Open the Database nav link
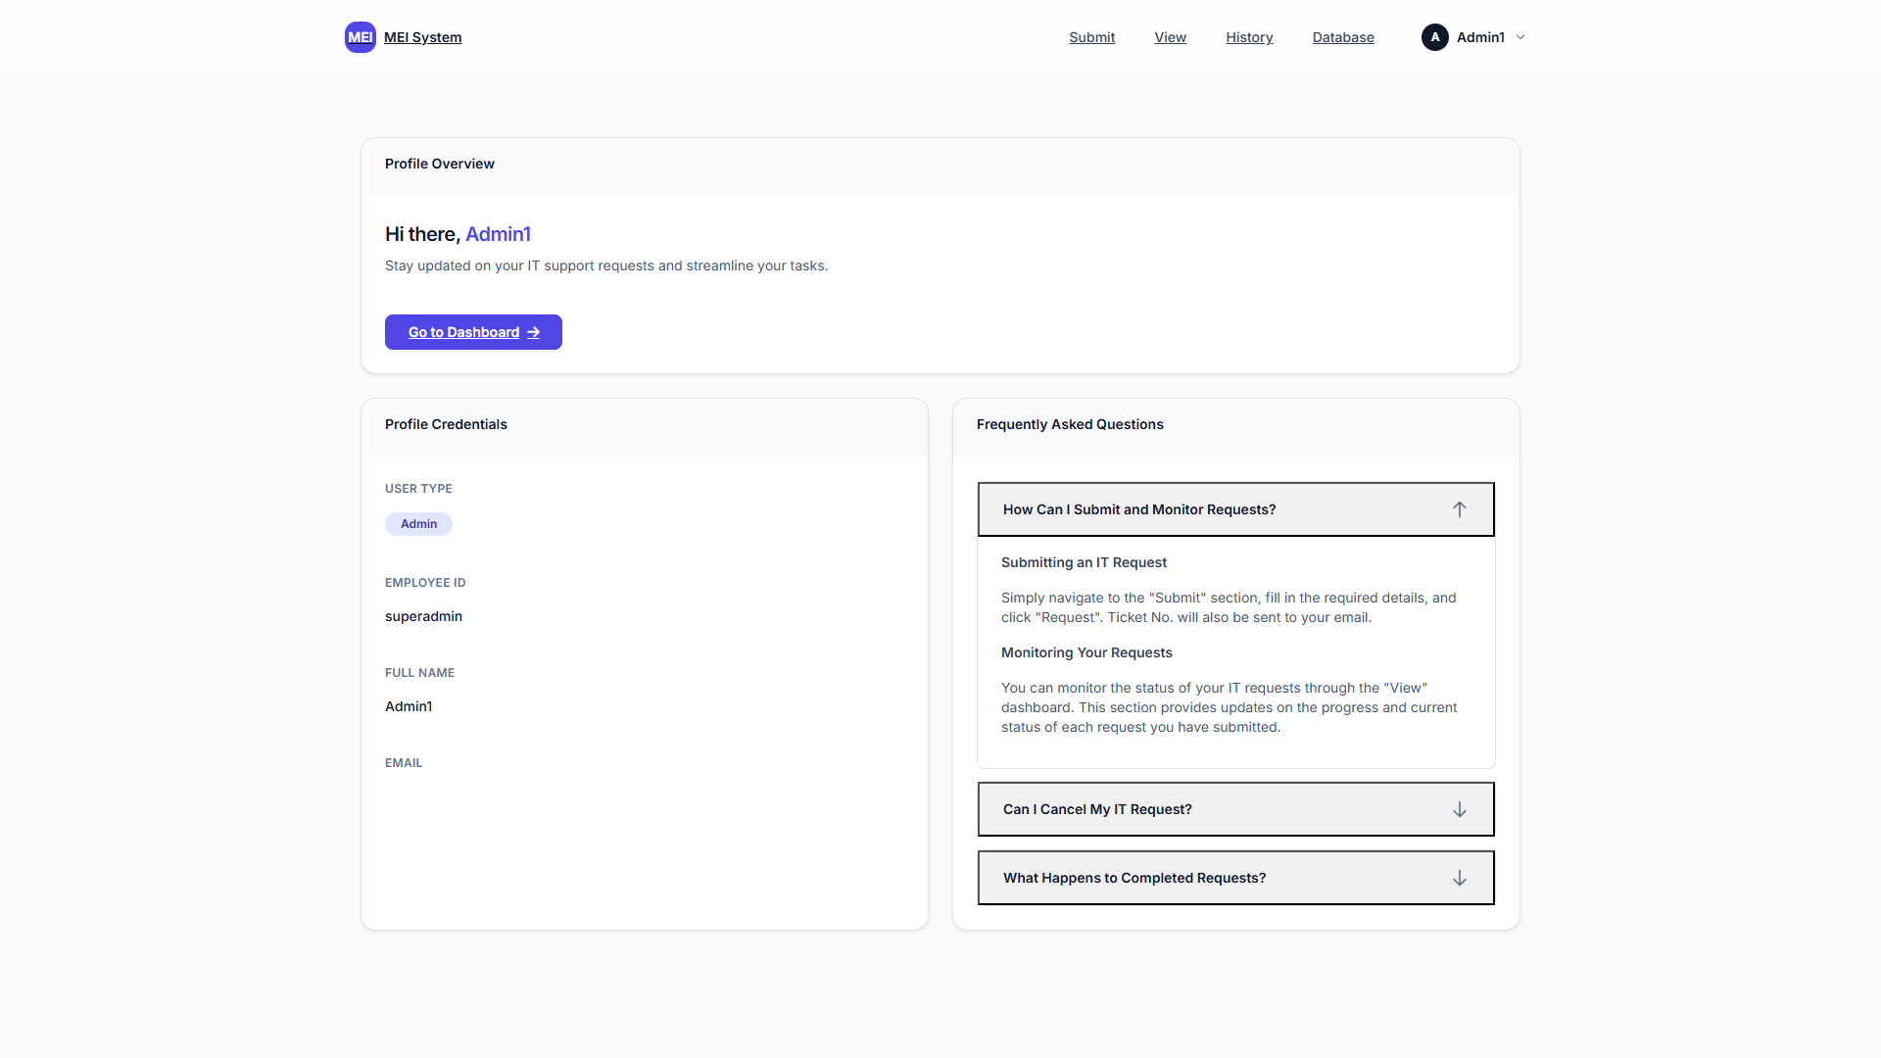 pyautogui.click(x=1342, y=37)
